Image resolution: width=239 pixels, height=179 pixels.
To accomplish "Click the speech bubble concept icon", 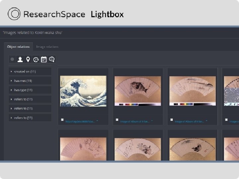I will [x=52, y=59].
